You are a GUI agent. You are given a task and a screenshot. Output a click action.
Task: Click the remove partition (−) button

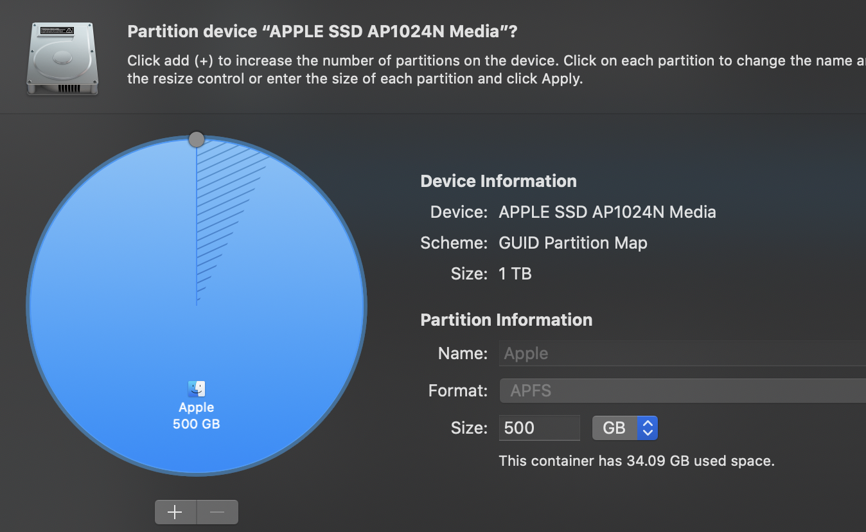pyautogui.click(x=217, y=512)
